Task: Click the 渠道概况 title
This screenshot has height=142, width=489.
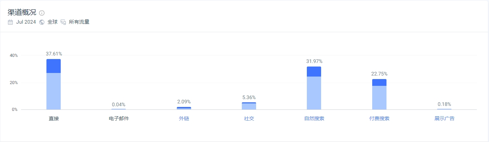Action: (x=22, y=13)
